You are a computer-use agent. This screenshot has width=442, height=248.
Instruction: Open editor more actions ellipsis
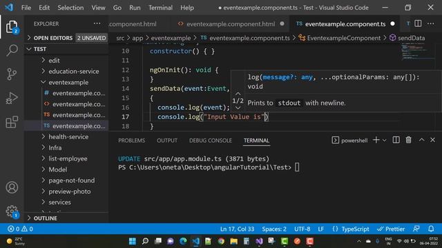coord(431,23)
